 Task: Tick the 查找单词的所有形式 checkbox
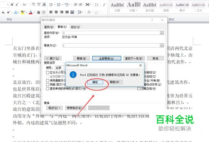(48, 89)
